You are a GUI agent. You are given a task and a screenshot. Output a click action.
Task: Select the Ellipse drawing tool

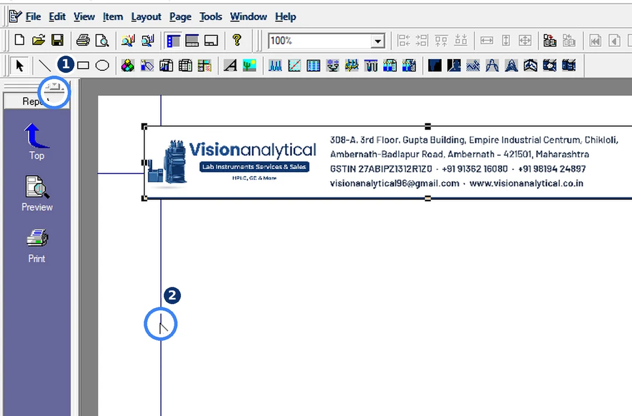103,65
